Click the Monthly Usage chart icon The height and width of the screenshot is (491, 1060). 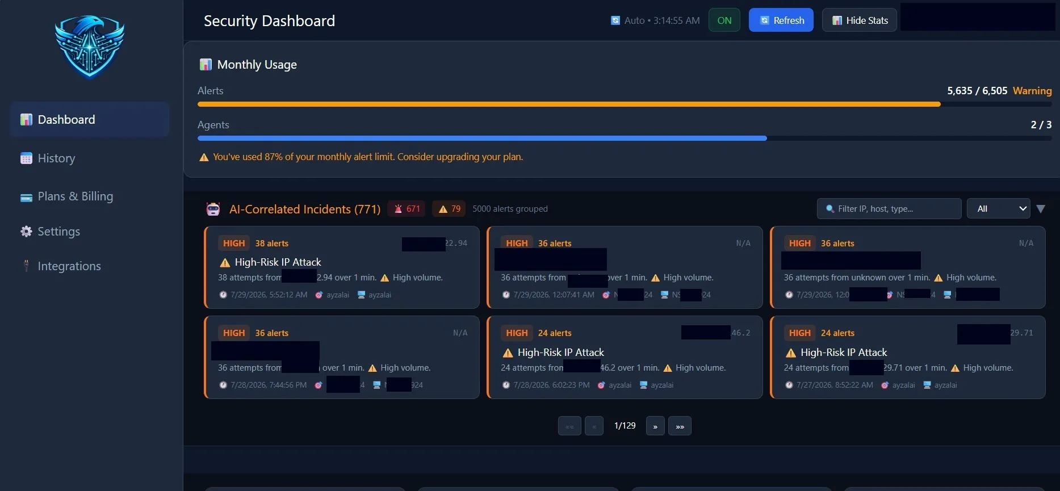(x=206, y=65)
